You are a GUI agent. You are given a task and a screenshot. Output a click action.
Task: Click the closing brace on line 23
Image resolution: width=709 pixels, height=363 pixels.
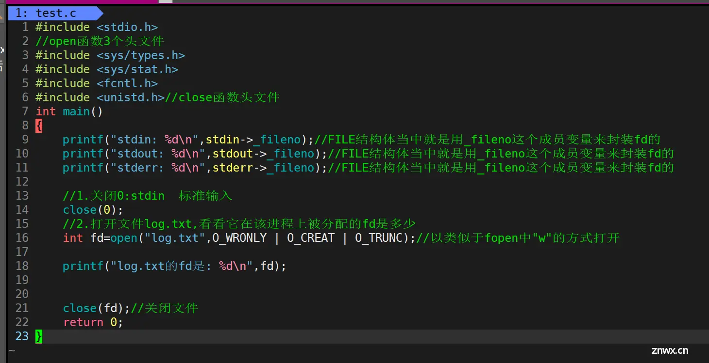[x=39, y=336]
